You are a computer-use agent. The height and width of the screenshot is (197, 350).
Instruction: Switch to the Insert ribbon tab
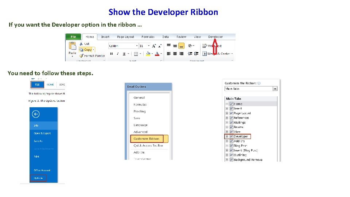point(105,36)
